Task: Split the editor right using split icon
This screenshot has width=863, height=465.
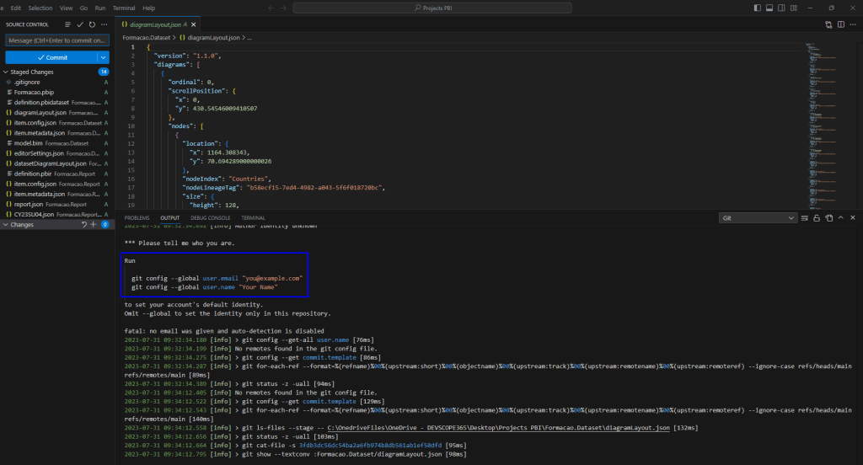Action: [x=842, y=24]
